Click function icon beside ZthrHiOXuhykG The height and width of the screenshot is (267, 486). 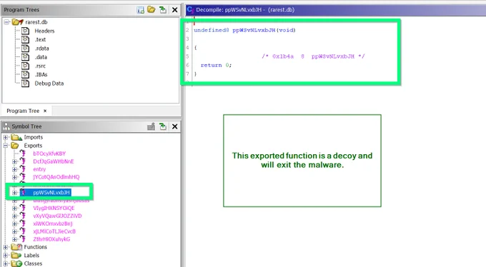(x=23, y=239)
